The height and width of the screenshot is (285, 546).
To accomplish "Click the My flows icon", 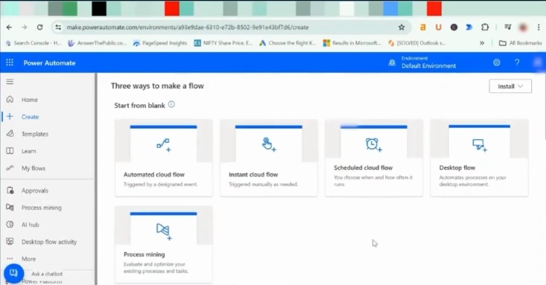I will coord(10,168).
